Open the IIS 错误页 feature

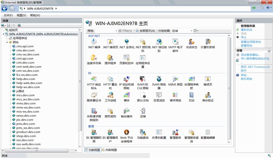(208, 81)
